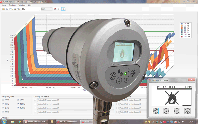The image size is (198, 124).
Task: Click the 100% zoom level field
Action: (x=46, y=9)
